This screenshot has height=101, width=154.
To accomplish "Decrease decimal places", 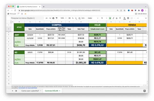I will (x=76, y=18).
